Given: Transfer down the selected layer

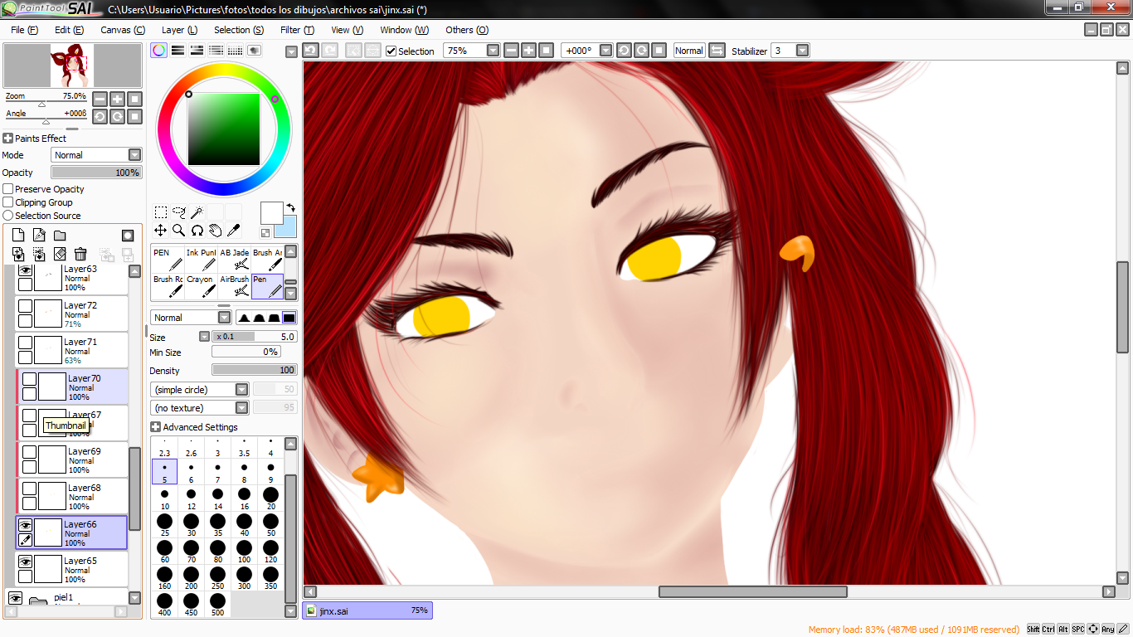Looking at the screenshot, I should coord(18,255).
